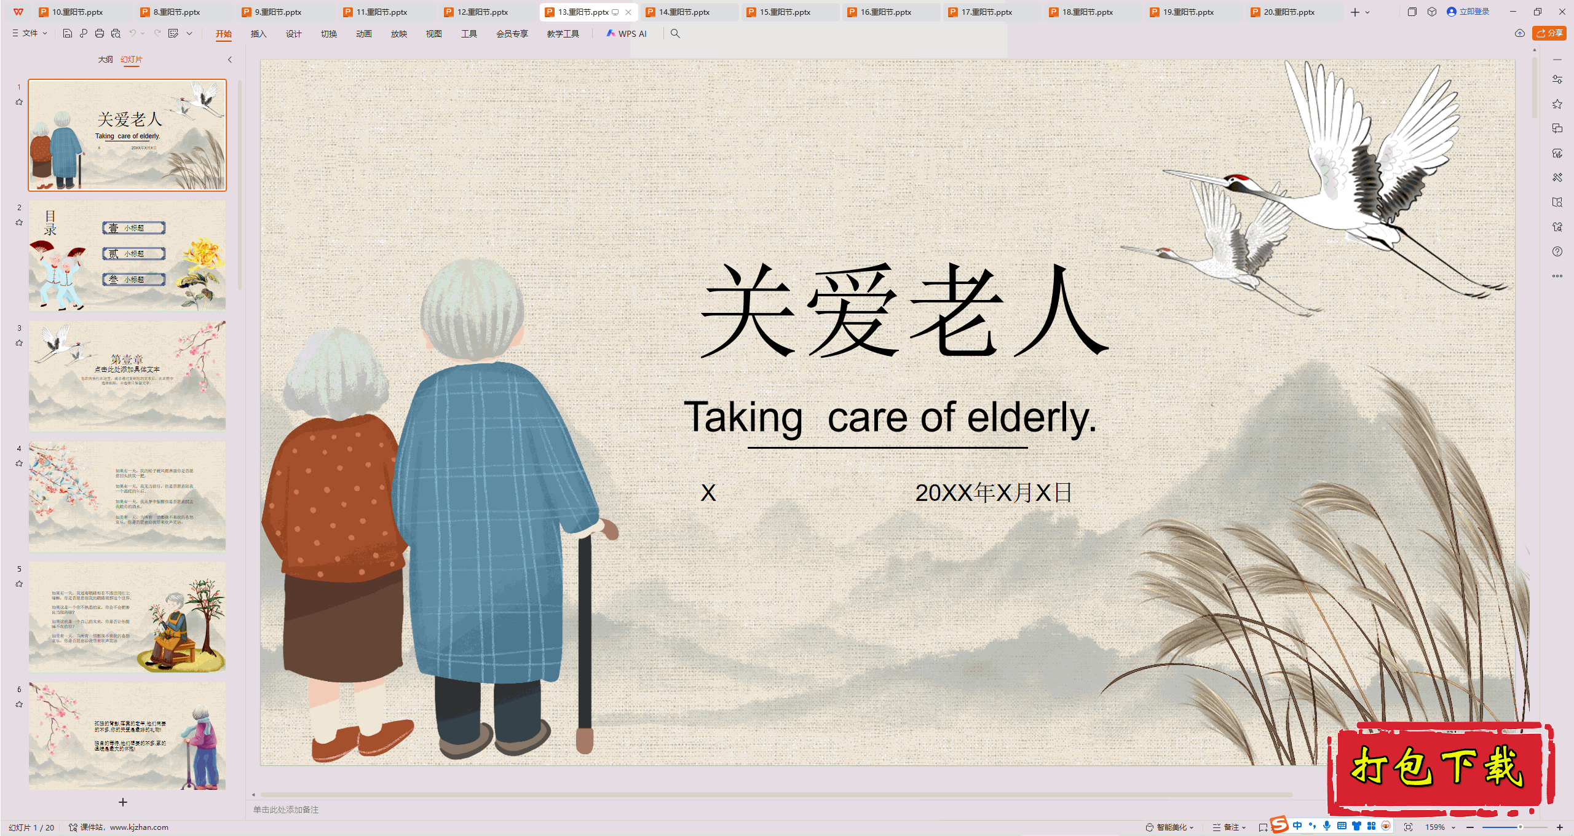
Task: Click the object properties sliders icon in right sidebar
Action: coord(1557,79)
